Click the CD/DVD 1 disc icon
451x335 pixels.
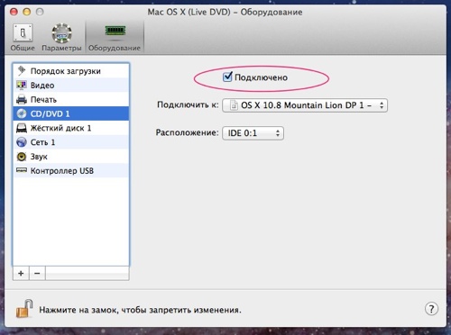pyautogui.click(x=22, y=113)
